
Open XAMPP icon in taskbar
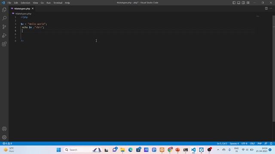(x=162, y=150)
